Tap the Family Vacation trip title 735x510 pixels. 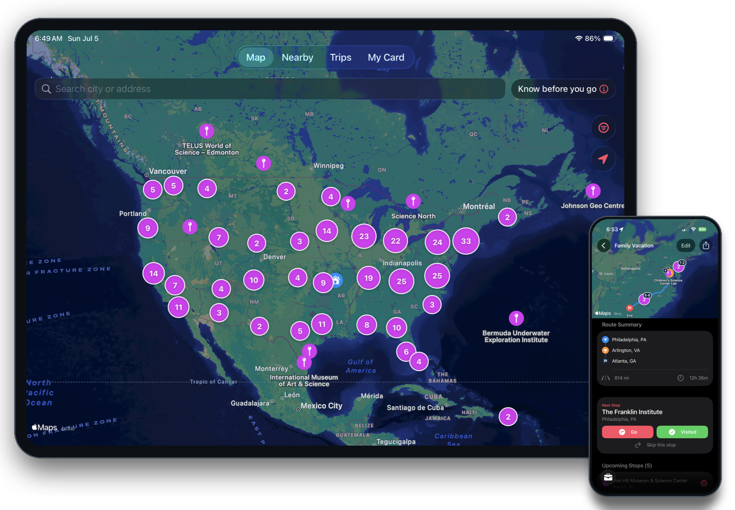pyautogui.click(x=634, y=246)
